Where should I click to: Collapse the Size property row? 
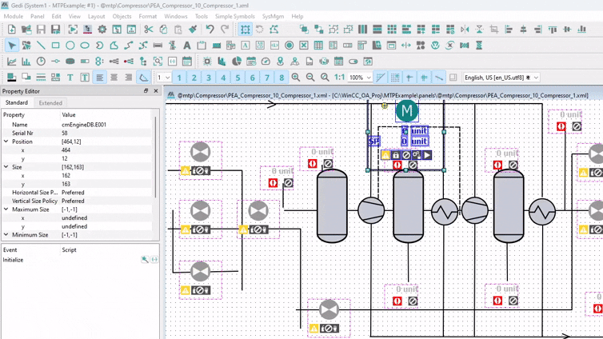pos(6,167)
